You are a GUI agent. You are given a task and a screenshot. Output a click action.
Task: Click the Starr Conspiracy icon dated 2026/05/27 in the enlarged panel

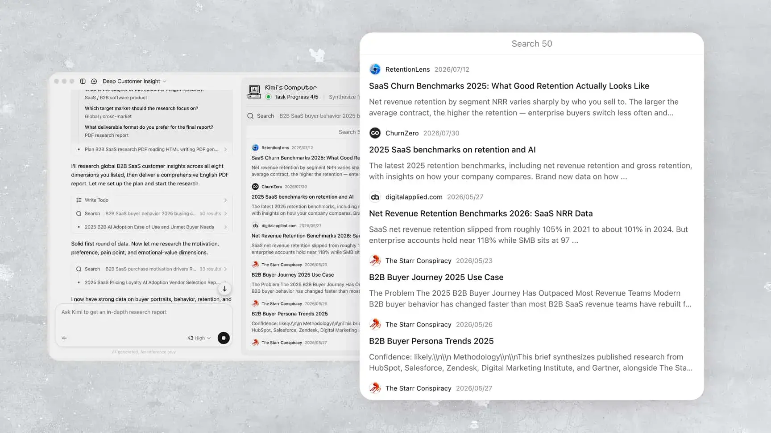(x=375, y=388)
